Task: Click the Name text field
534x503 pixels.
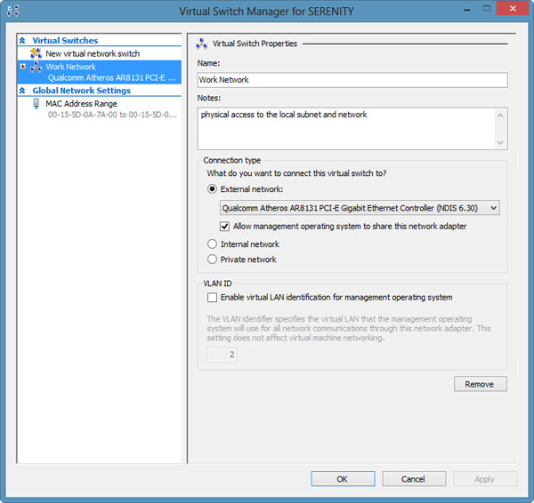Action: [352, 80]
